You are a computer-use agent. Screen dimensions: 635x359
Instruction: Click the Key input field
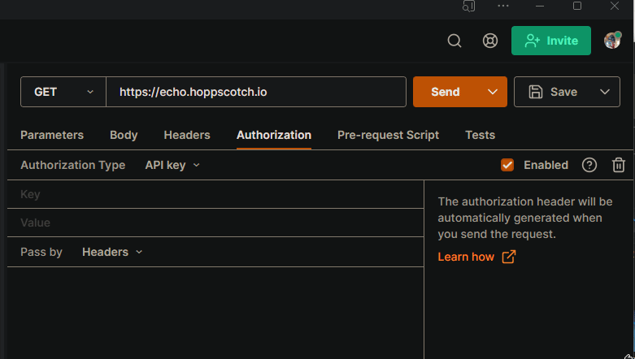[x=215, y=194]
